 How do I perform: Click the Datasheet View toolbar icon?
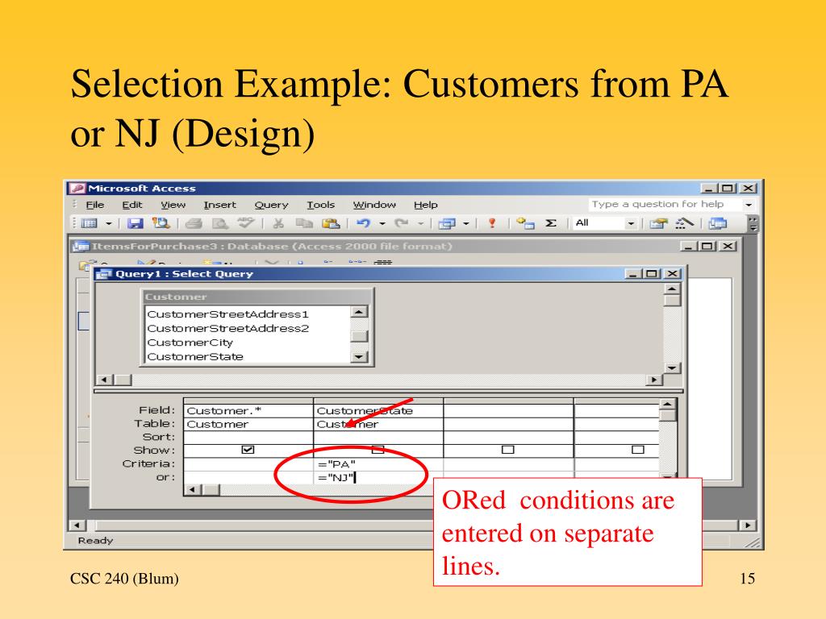point(90,224)
